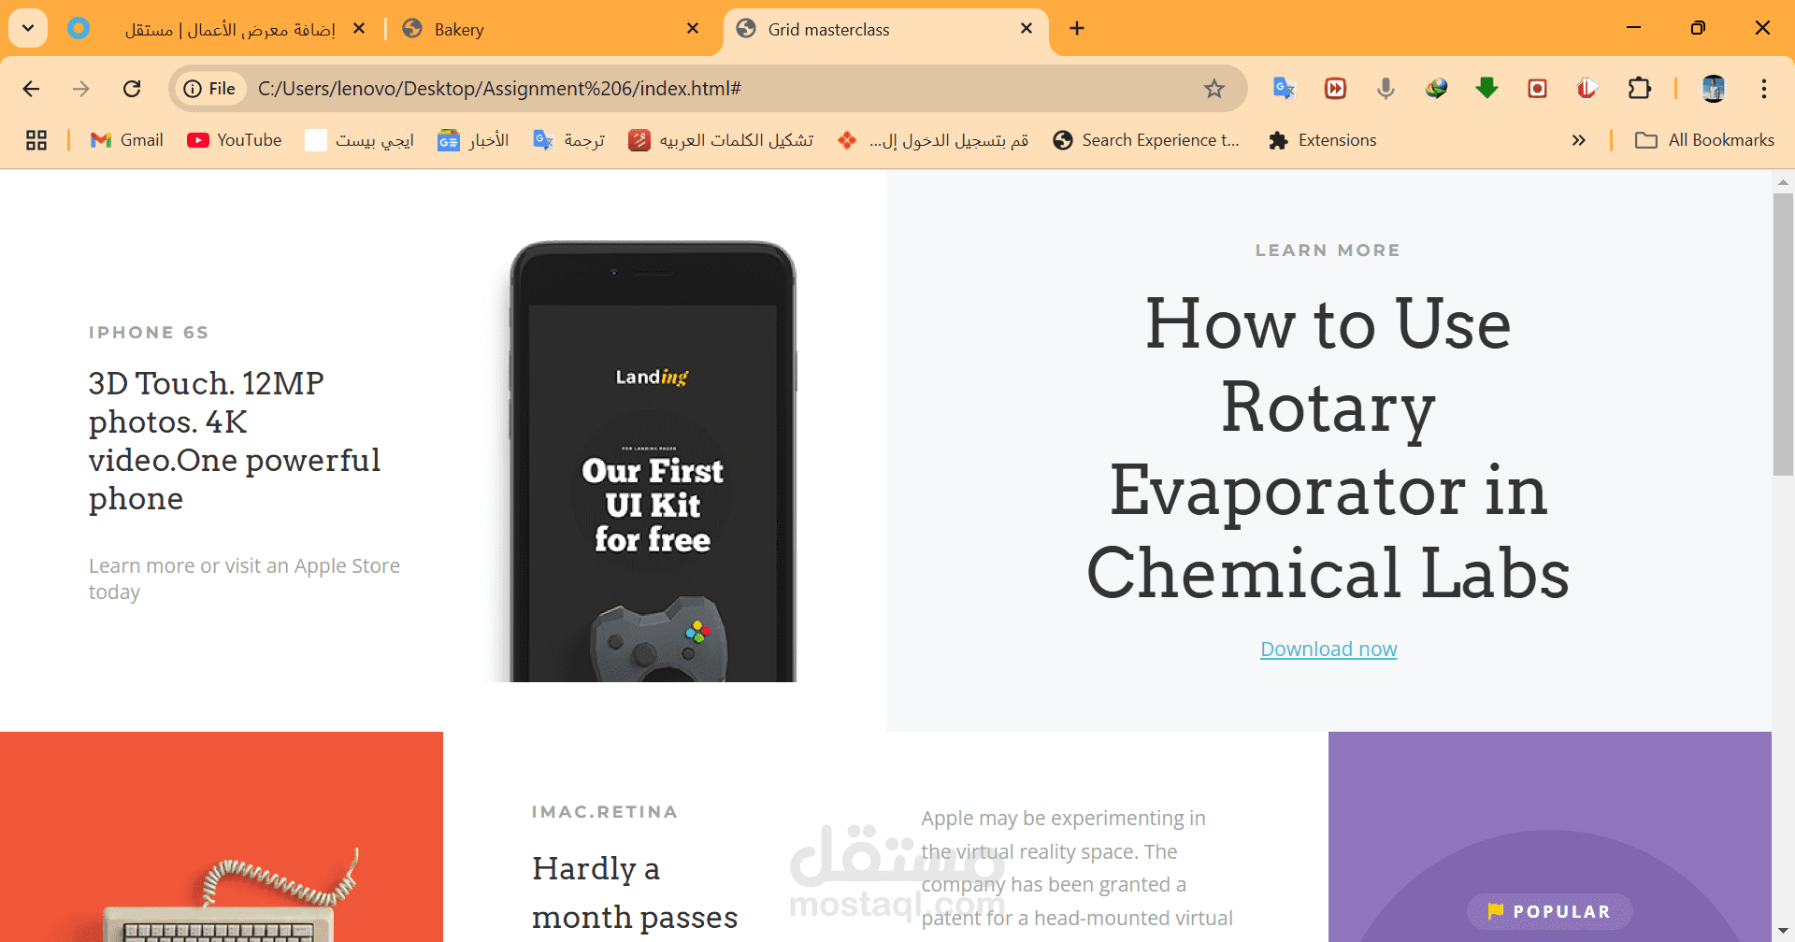The image size is (1795, 942).
Task: Click the 3D Touch 12MP heading
Action: [235, 441]
